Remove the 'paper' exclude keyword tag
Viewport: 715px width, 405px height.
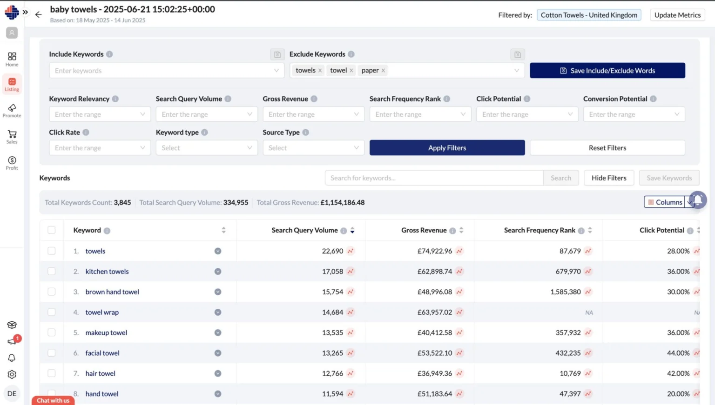383,71
